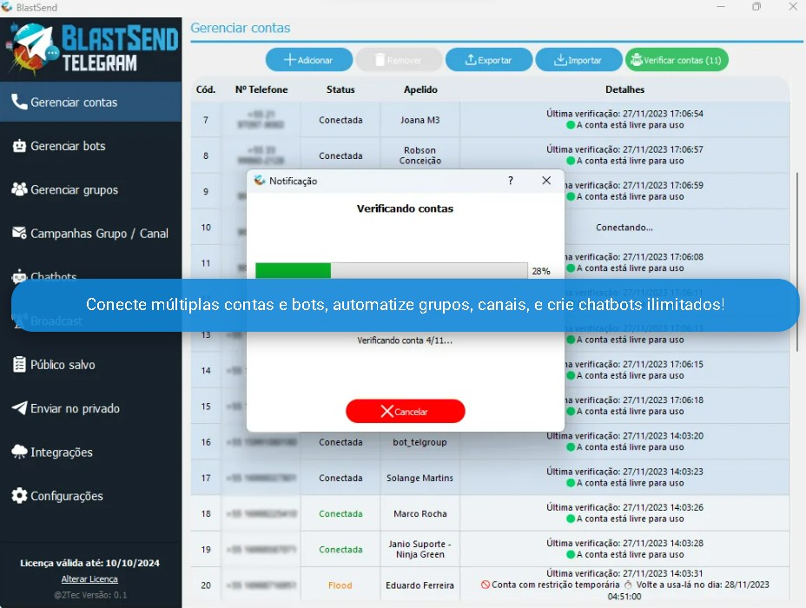The height and width of the screenshot is (608, 806).
Task: Click the Alterar Licença link
Action: click(89, 578)
